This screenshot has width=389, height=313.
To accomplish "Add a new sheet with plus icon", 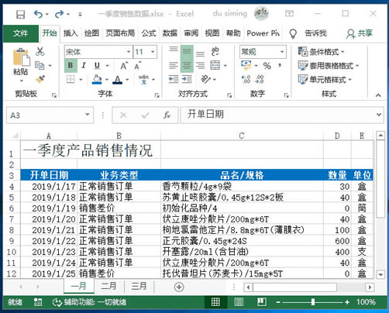I will click(179, 287).
